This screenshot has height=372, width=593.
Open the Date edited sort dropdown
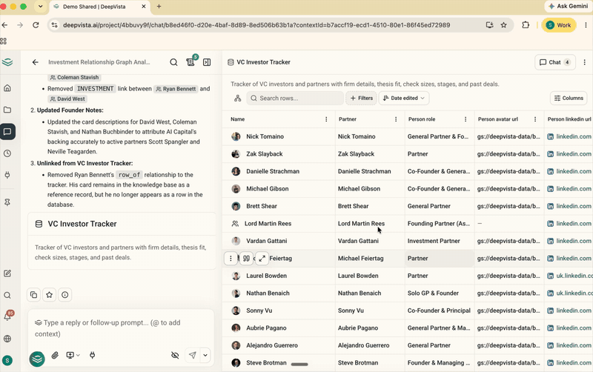click(404, 99)
